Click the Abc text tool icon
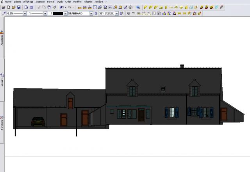Viewport: 250px width, 172px height. coord(134,13)
